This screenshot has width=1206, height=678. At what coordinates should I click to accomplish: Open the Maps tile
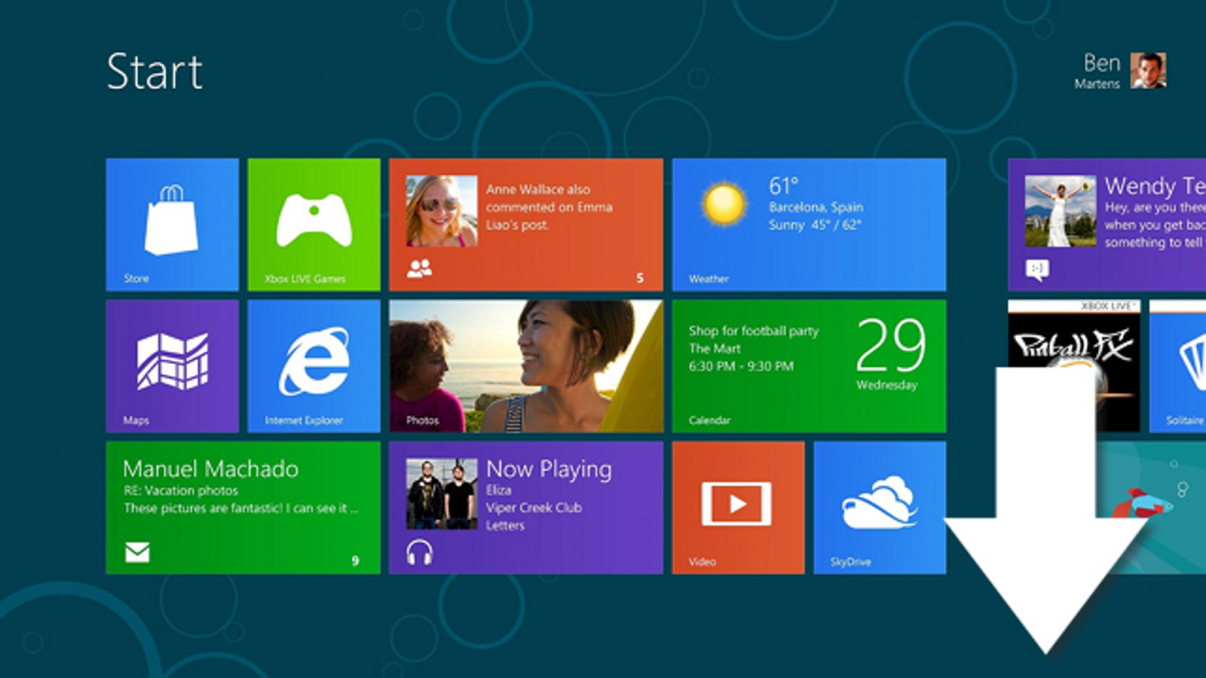[x=172, y=366]
